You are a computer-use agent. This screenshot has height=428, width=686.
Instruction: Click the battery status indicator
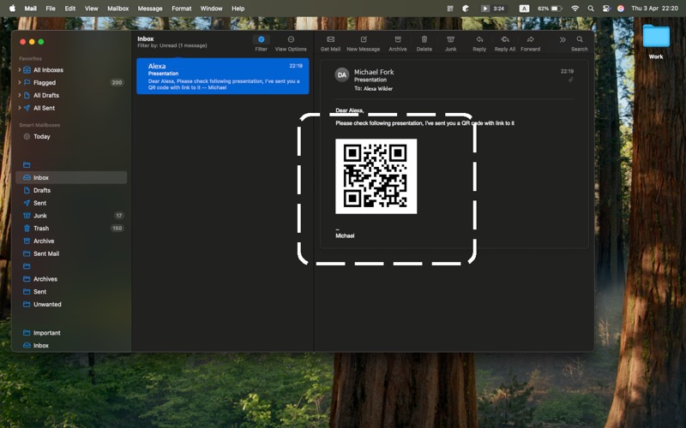550,9
